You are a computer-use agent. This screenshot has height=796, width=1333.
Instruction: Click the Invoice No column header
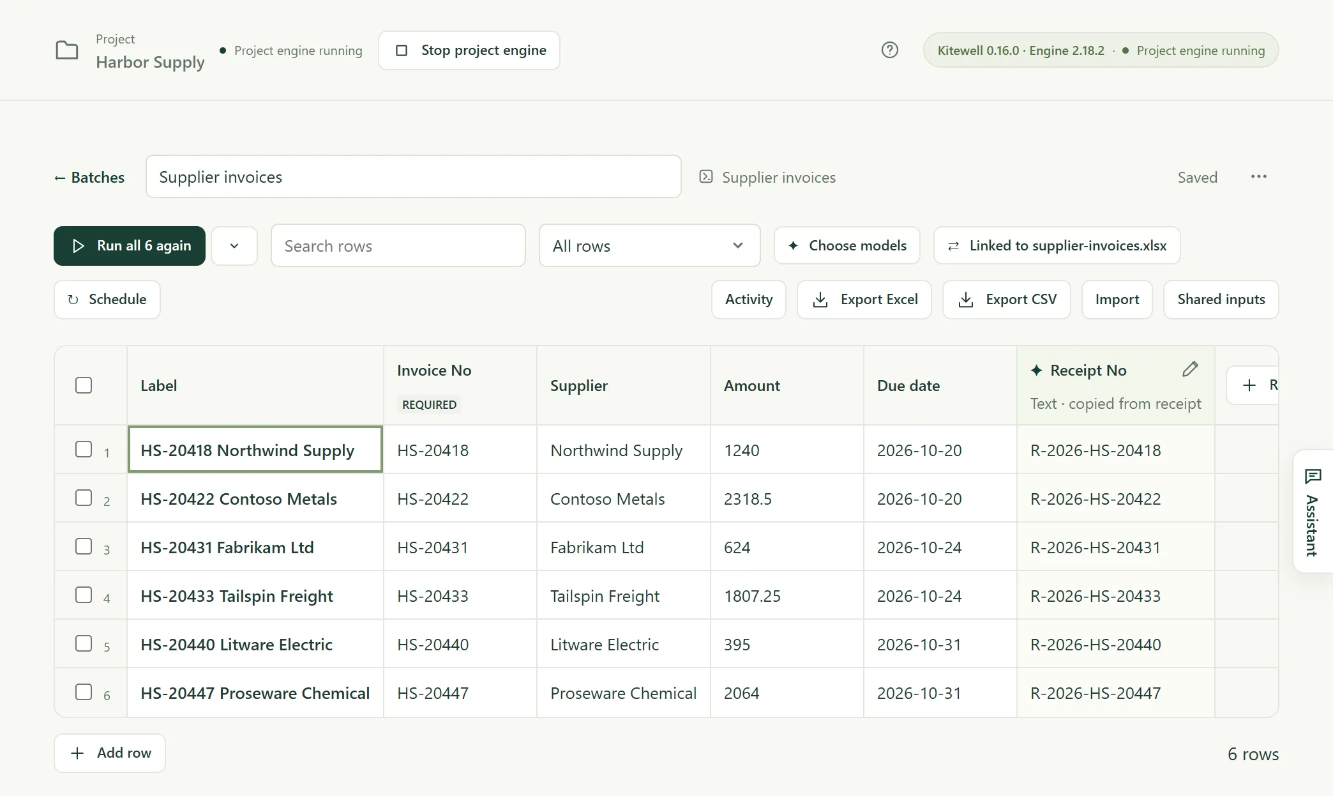[x=460, y=385]
